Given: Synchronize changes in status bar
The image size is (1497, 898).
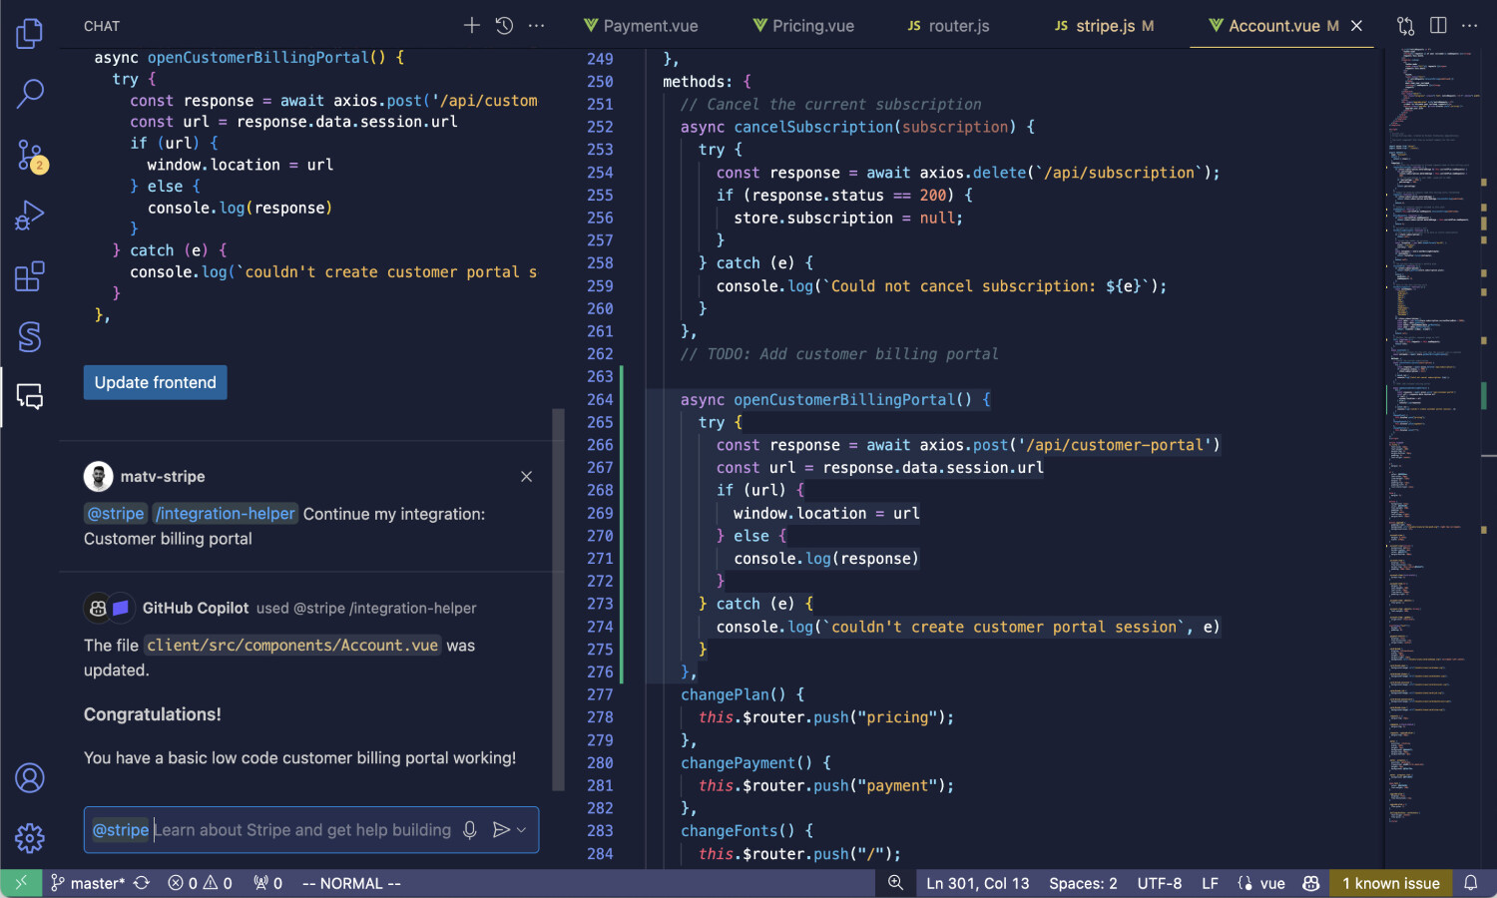Looking at the screenshot, I should [x=142, y=883].
